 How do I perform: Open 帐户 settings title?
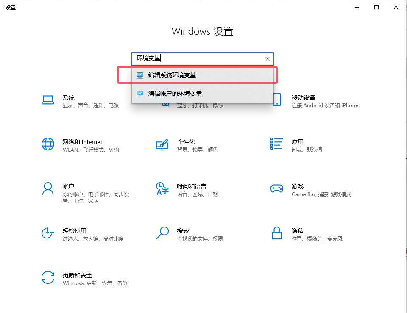(68, 186)
